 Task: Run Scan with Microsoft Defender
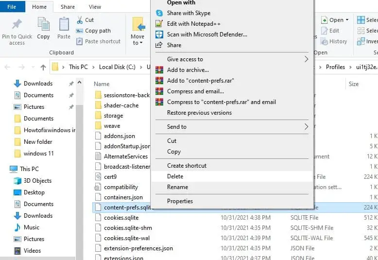(207, 35)
